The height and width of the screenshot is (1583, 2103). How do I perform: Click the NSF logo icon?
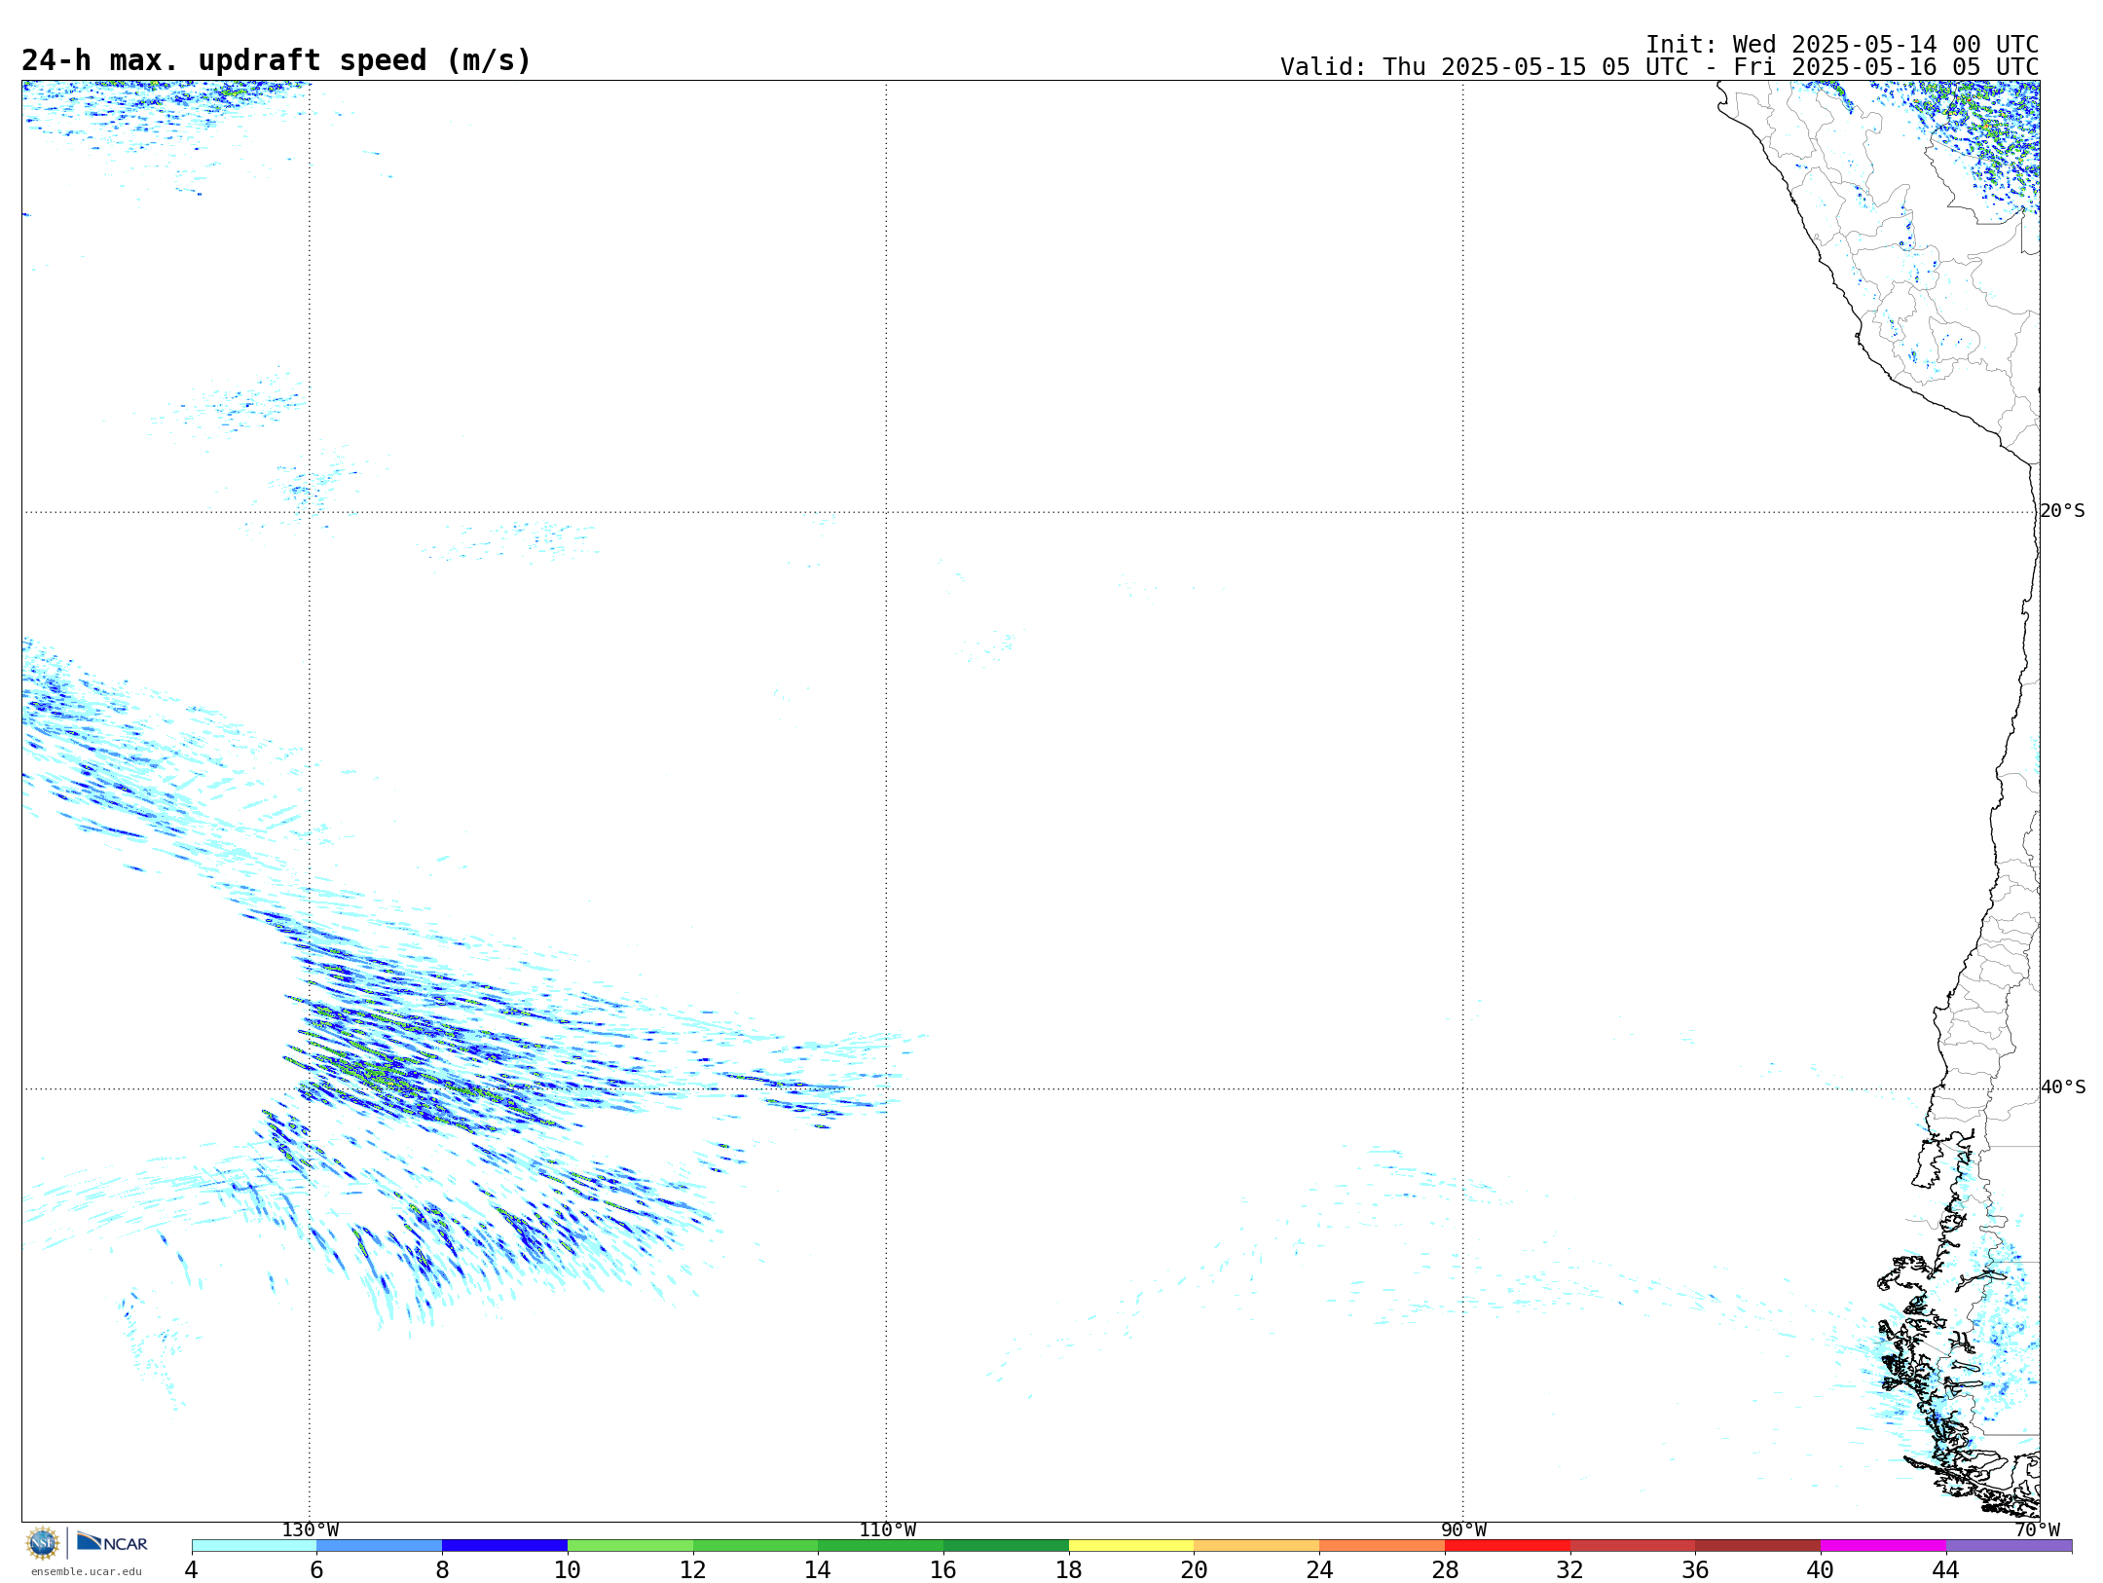43,1543
